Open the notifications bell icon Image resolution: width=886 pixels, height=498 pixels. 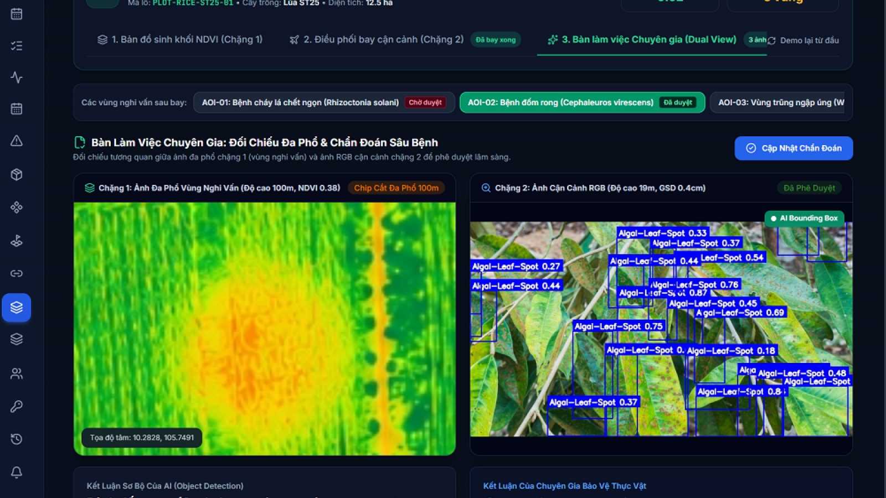(17, 472)
